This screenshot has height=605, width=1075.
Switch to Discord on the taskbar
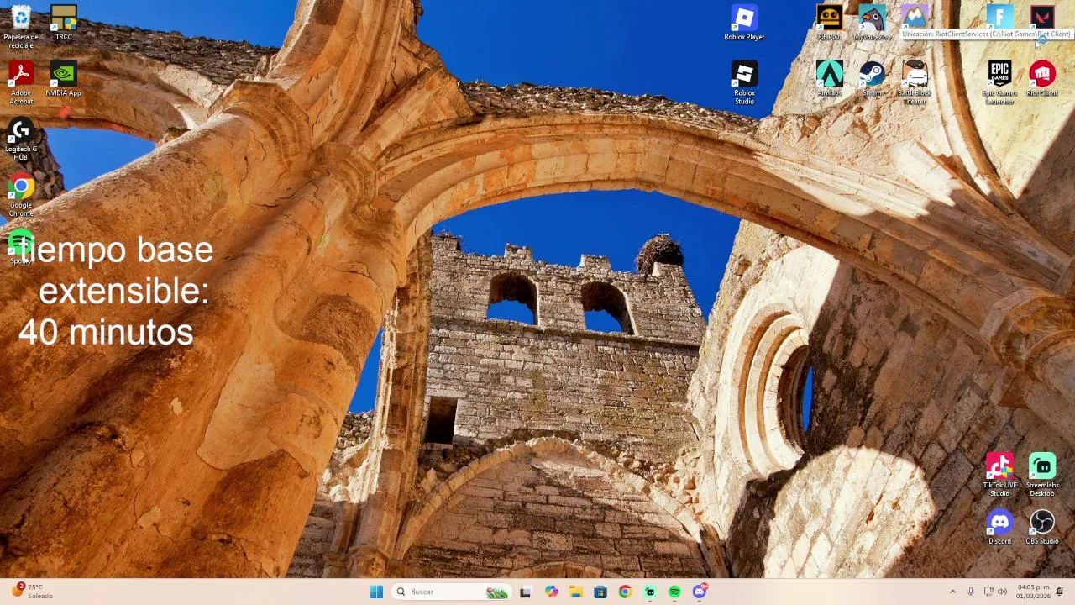[x=700, y=592]
